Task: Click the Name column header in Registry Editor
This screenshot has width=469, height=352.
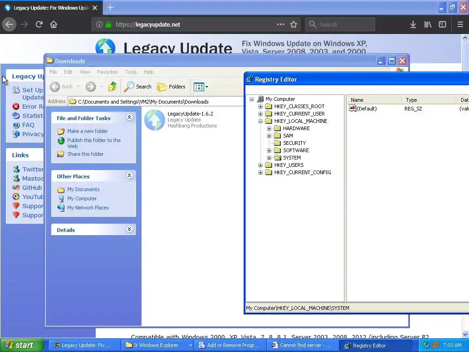Action: pos(374,100)
